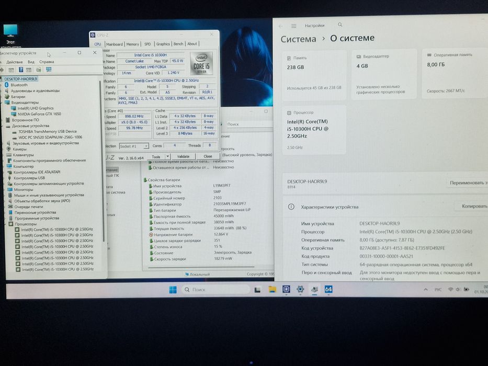This screenshot has height=366, width=488.
Task: Click the Close button in CPU-Z
Action: tap(208, 156)
